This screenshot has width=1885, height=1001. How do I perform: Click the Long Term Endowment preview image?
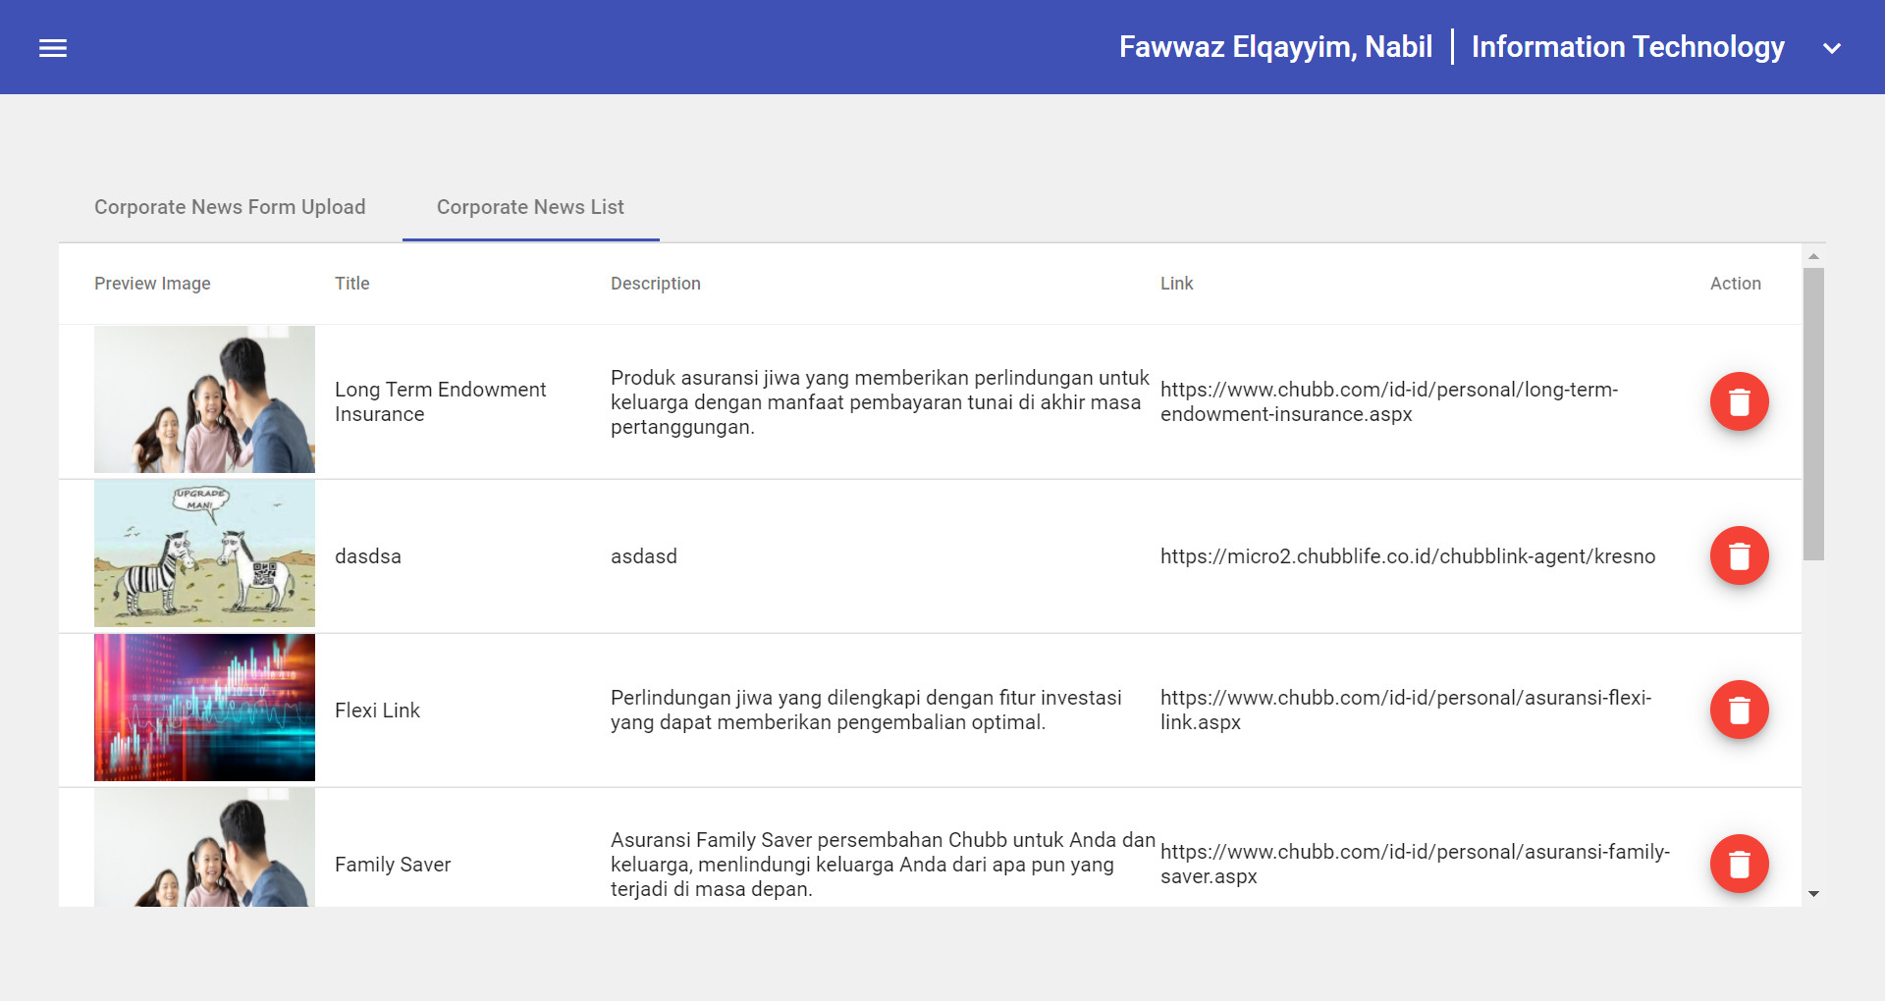pos(204,399)
